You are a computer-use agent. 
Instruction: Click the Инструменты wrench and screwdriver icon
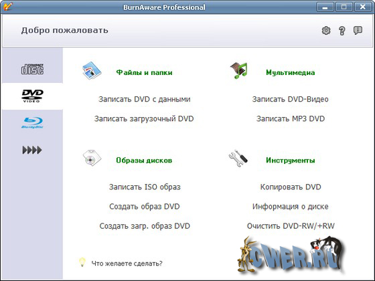pyautogui.click(x=238, y=158)
